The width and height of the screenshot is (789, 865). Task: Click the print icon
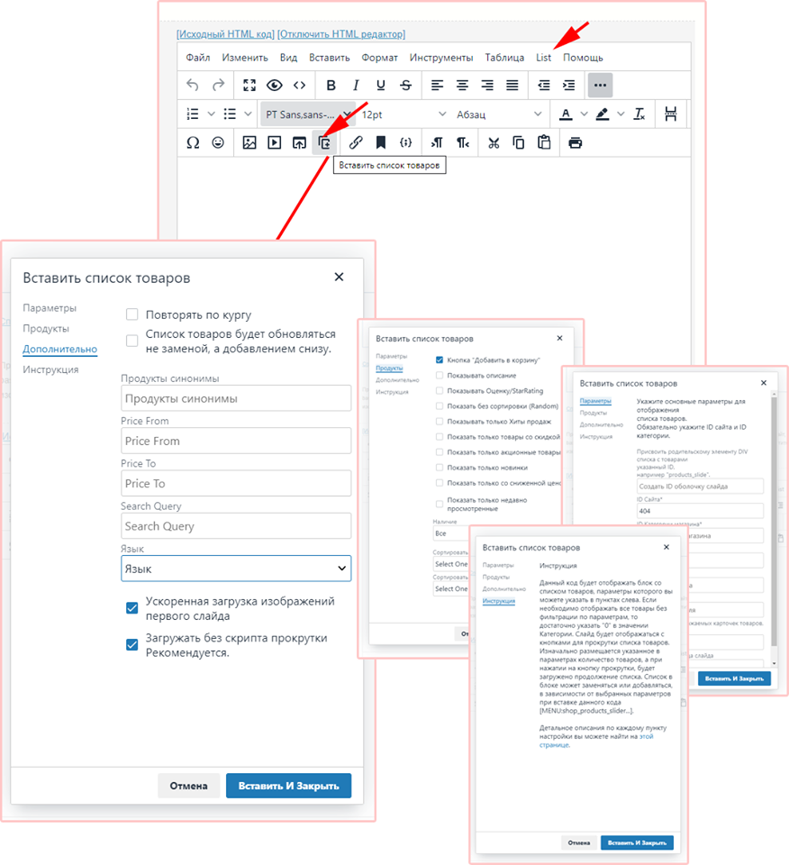[576, 142]
